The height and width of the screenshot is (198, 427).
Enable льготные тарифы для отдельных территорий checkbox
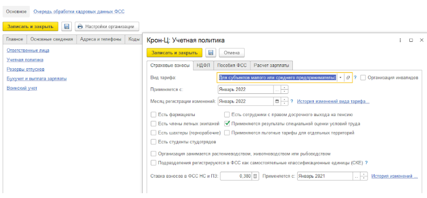(x=226, y=133)
